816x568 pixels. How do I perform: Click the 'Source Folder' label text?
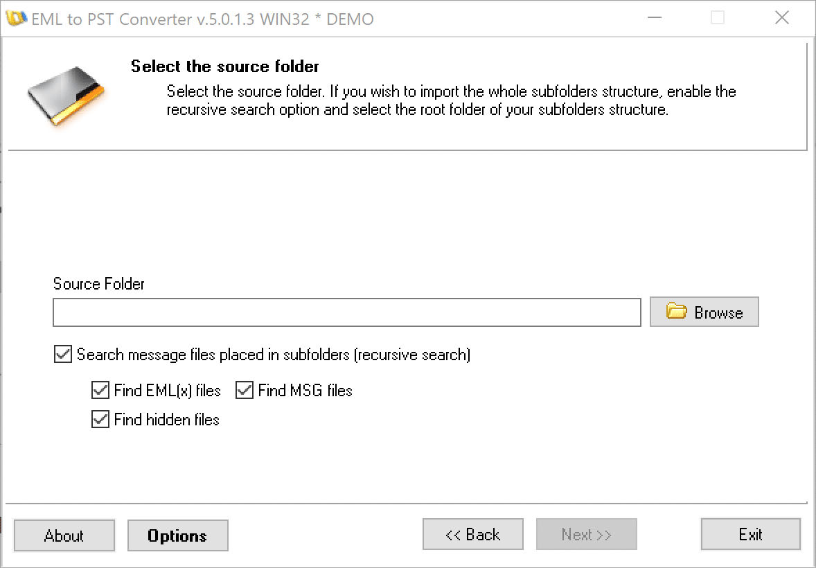click(99, 284)
